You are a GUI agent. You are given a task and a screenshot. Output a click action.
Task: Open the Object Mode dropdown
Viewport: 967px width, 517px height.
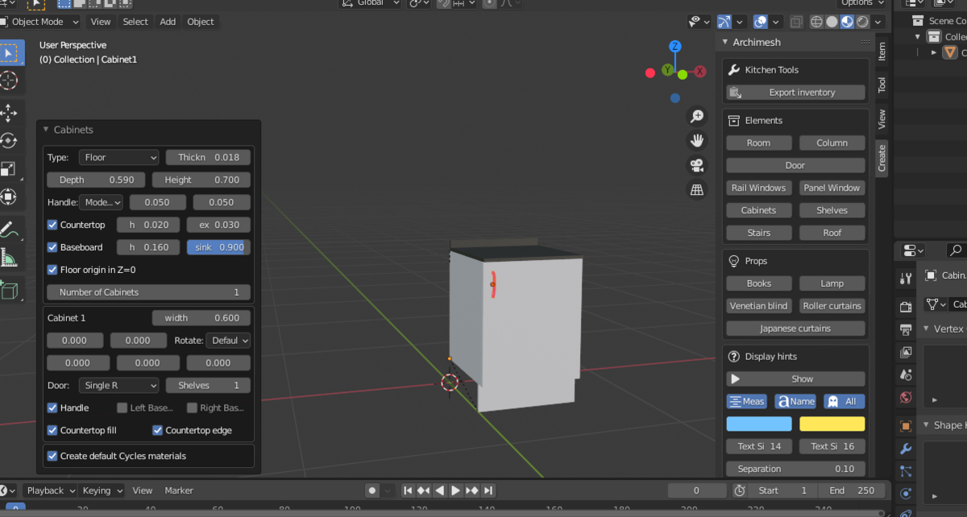coord(40,22)
